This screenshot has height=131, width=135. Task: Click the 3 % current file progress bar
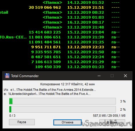[63, 101]
